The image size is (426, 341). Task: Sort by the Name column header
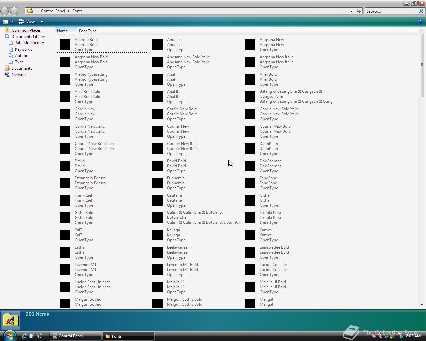[66, 31]
